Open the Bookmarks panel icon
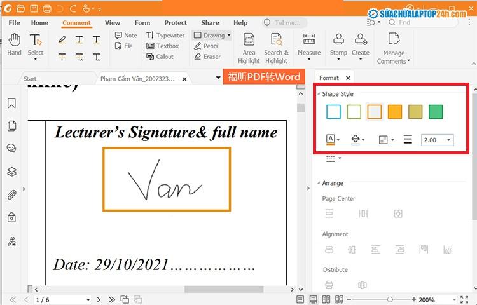477x305 pixels. pos(11,104)
